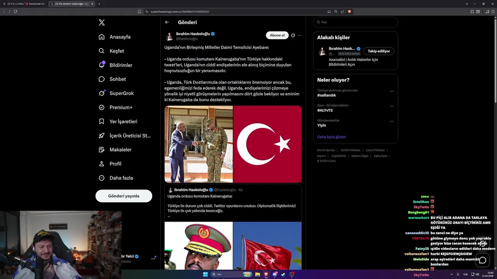Click the Makaleler articles icon
This screenshot has height=279, width=497.
(101, 150)
